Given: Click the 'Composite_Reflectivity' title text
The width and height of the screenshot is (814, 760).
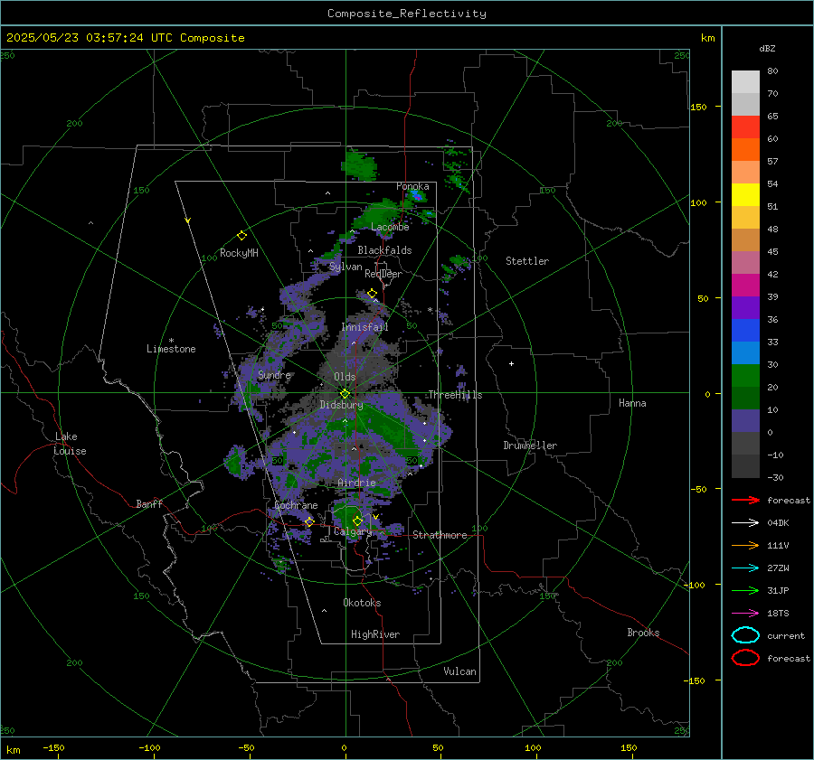Looking at the screenshot, I should 407,14.
